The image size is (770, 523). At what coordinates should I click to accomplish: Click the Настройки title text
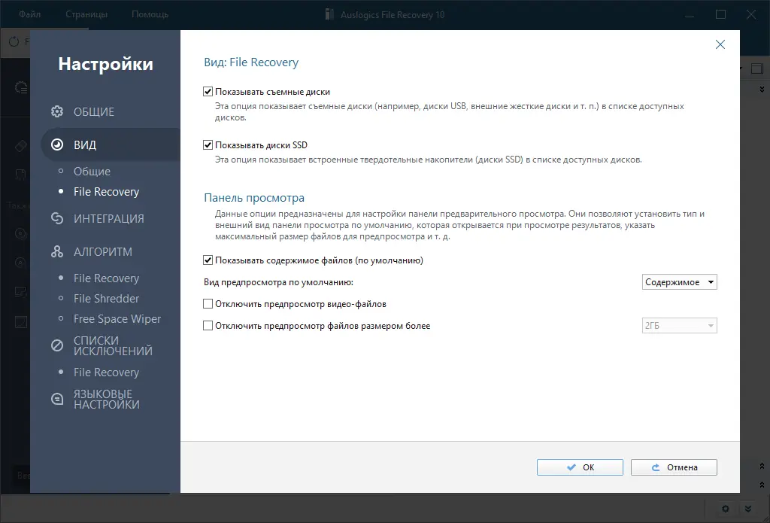point(105,64)
